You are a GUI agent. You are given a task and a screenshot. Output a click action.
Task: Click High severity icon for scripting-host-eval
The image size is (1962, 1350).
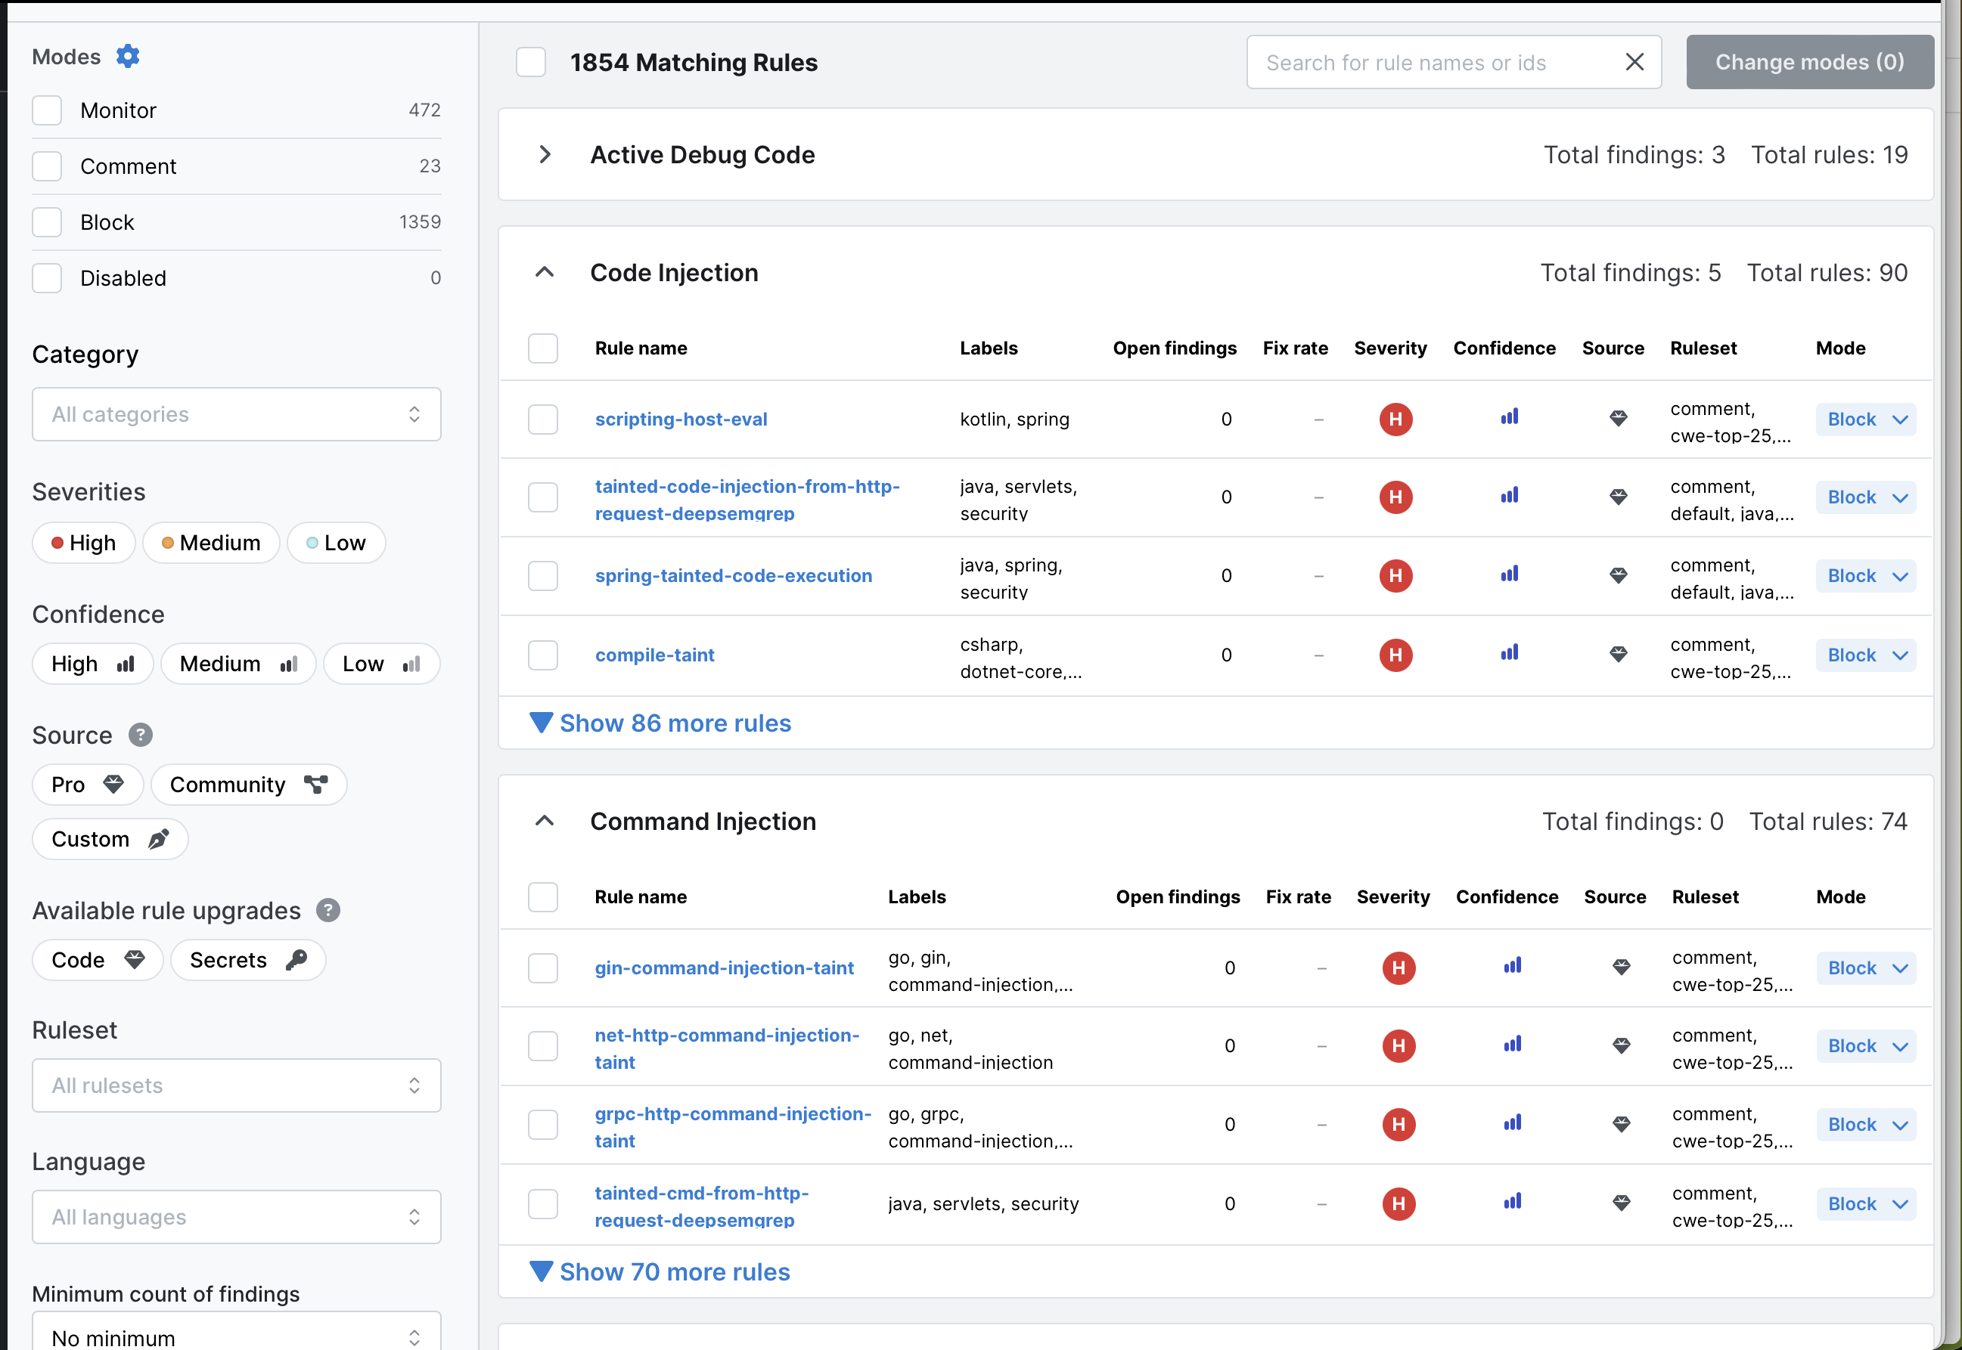tap(1395, 420)
